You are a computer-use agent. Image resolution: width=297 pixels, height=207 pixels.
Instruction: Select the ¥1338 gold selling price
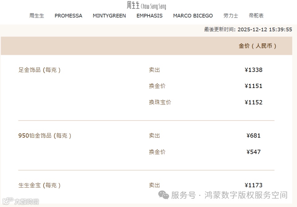click(253, 70)
